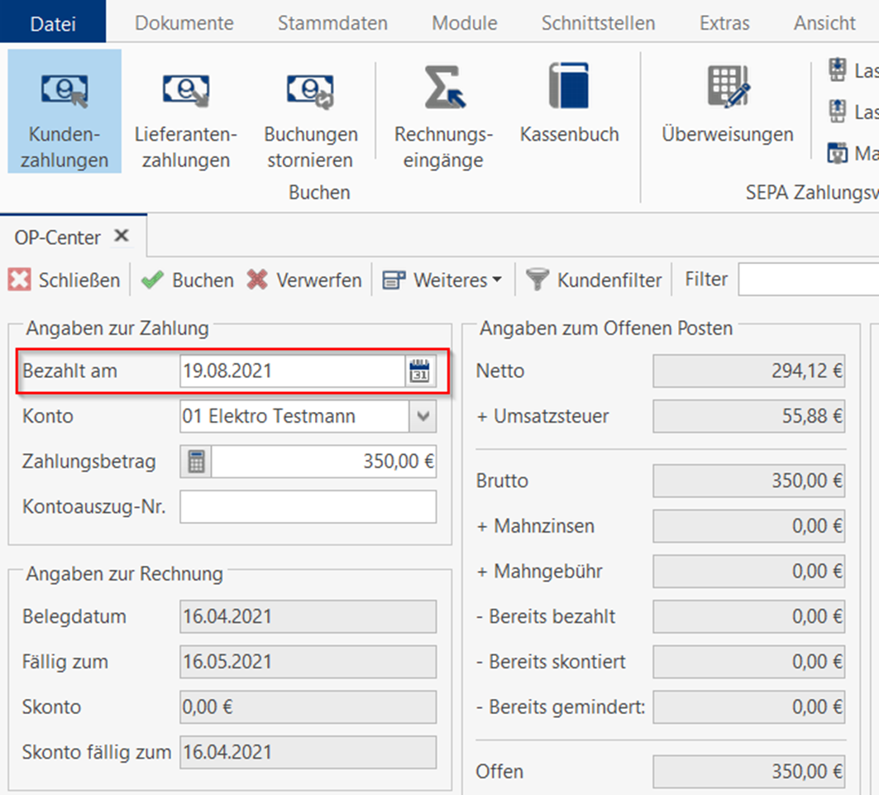Click calculator icon next to Zahlungsbetrag
Viewport: 879px width, 795px height.
196,462
